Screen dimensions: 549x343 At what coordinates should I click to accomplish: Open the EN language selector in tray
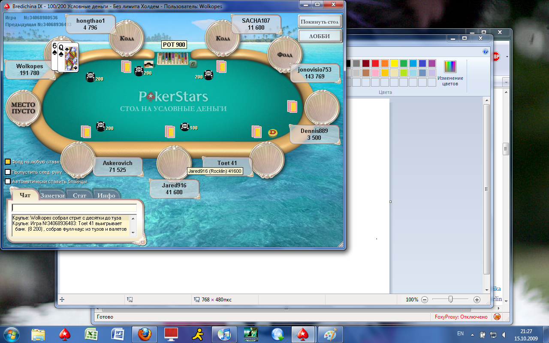click(460, 334)
